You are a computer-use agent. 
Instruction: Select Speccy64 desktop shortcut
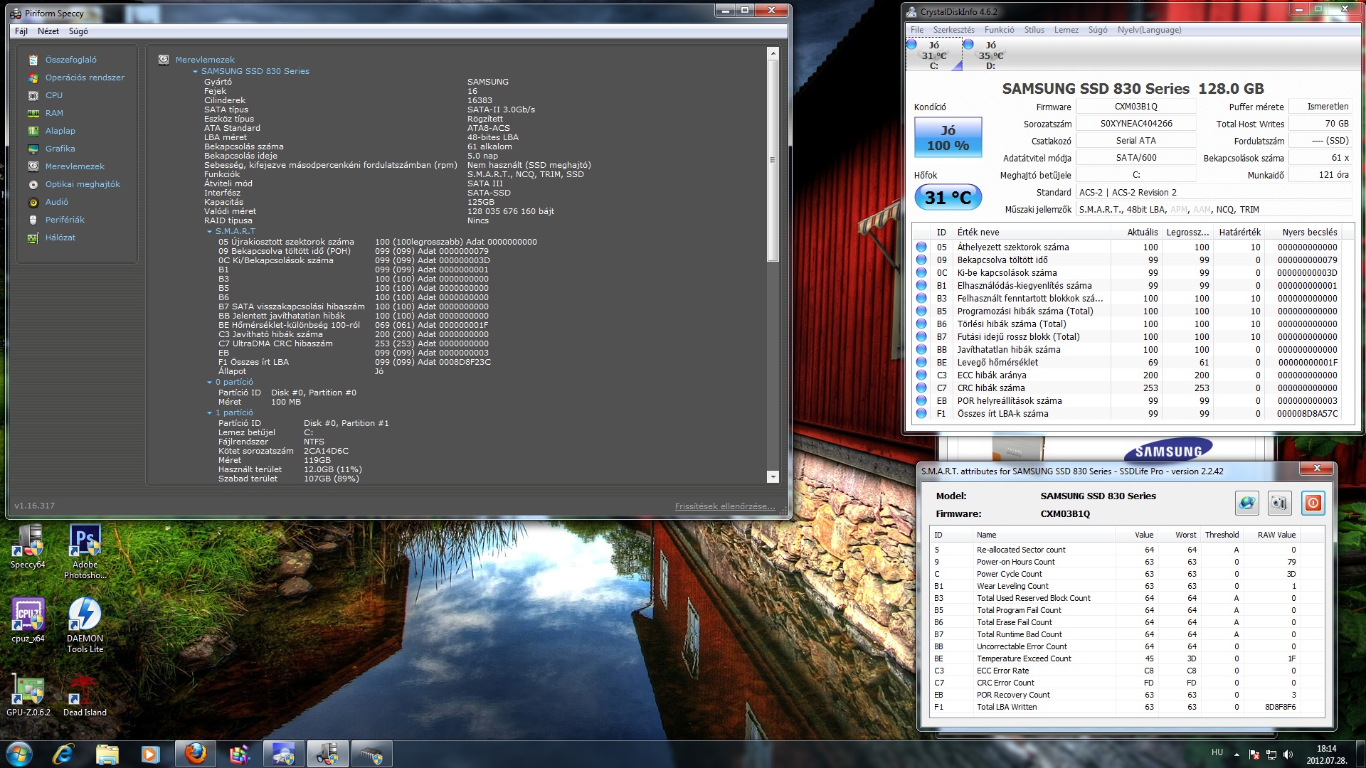(x=28, y=547)
